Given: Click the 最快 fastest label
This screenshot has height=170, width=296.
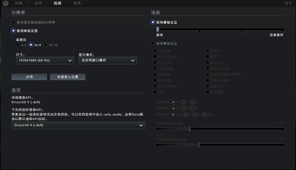Looking at the screenshot, I should (x=159, y=35).
